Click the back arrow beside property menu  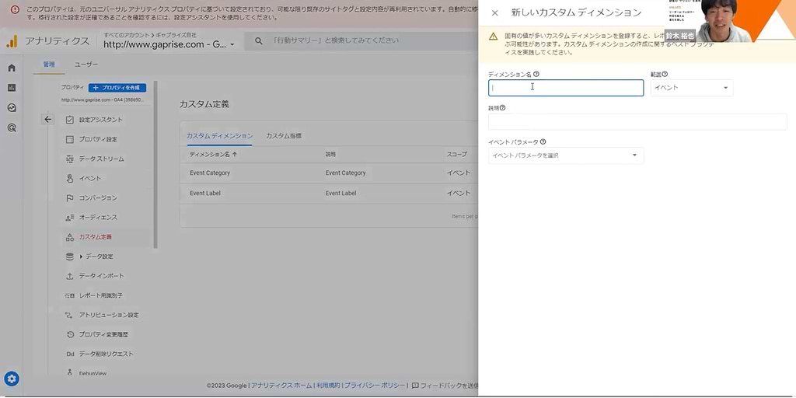pyautogui.click(x=48, y=119)
